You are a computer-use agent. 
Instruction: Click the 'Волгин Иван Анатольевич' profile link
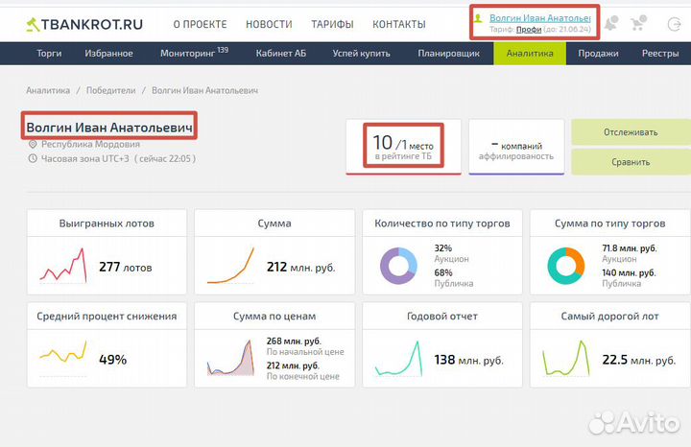pyautogui.click(x=539, y=17)
